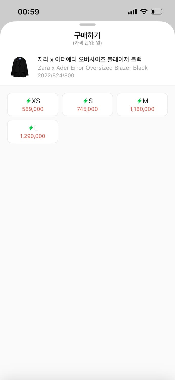Tap the lightning bolt icon beside S
This screenshot has width=175, height=380.
85,101
